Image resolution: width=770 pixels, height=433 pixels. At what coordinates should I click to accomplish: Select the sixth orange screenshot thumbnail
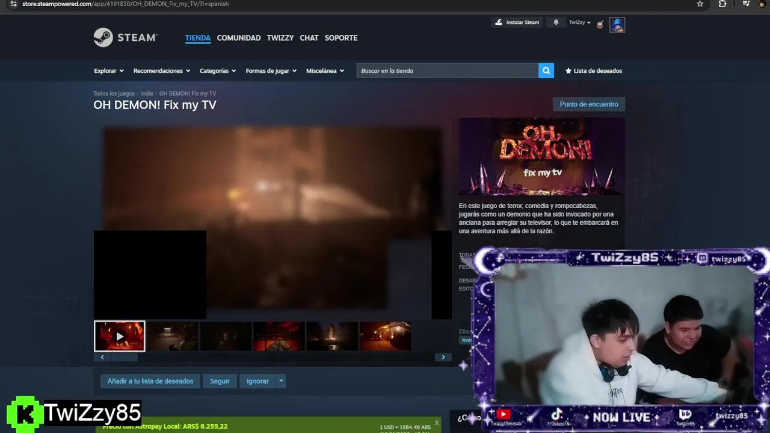click(386, 336)
